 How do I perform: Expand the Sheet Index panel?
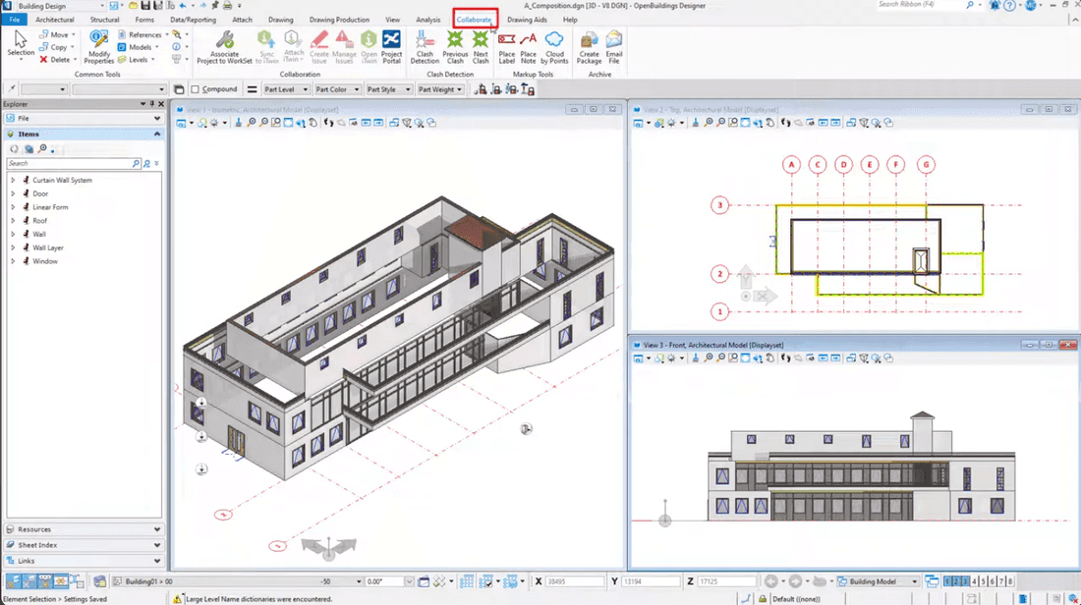(x=85, y=545)
